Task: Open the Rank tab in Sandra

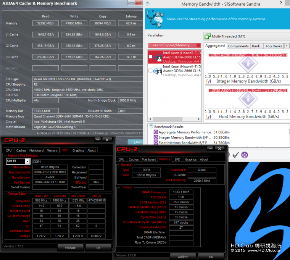Action: point(256,46)
